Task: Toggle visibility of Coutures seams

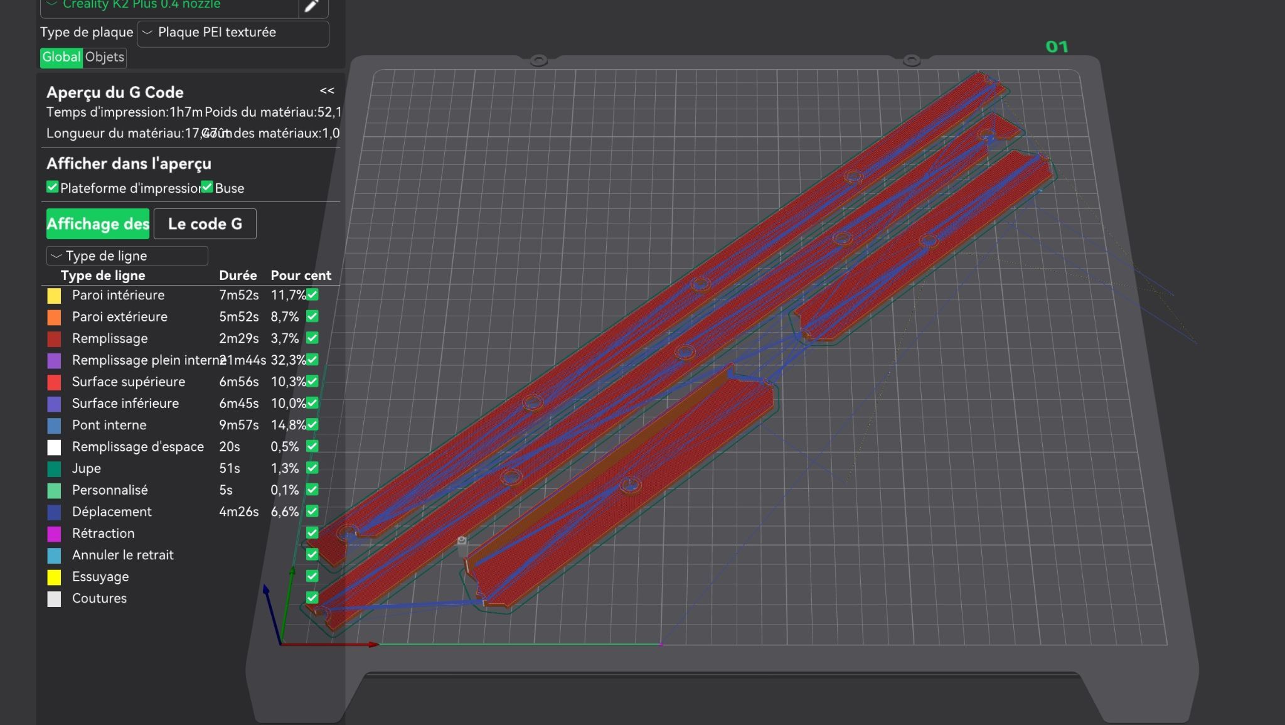Action: (312, 598)
